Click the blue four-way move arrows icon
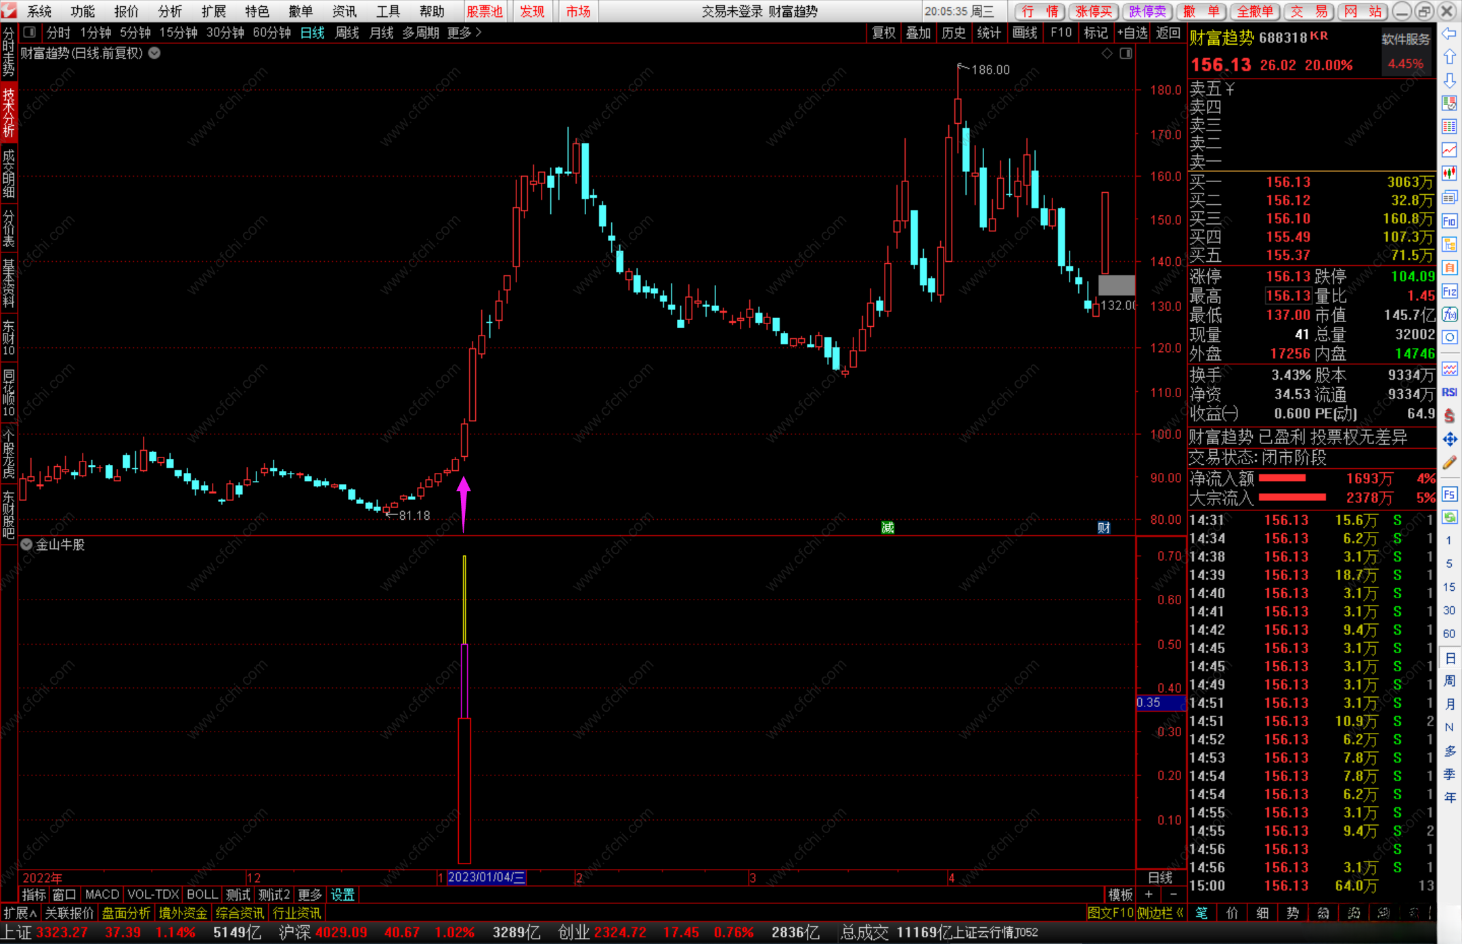This screenshot has height=944, width=1462. click(x=1449, y=440)
